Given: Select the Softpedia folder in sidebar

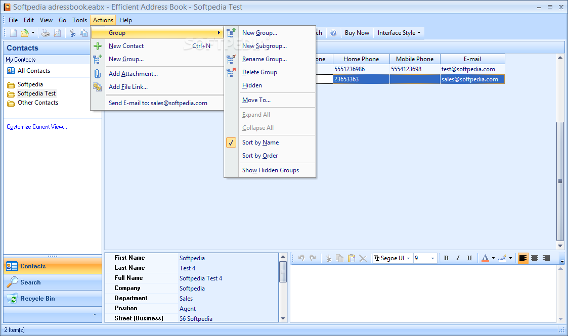Looking at the screenshot, I should point(30,85).
